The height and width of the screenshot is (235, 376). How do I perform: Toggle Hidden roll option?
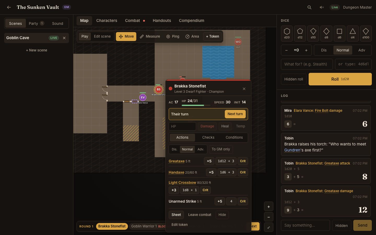click(294, 79)
